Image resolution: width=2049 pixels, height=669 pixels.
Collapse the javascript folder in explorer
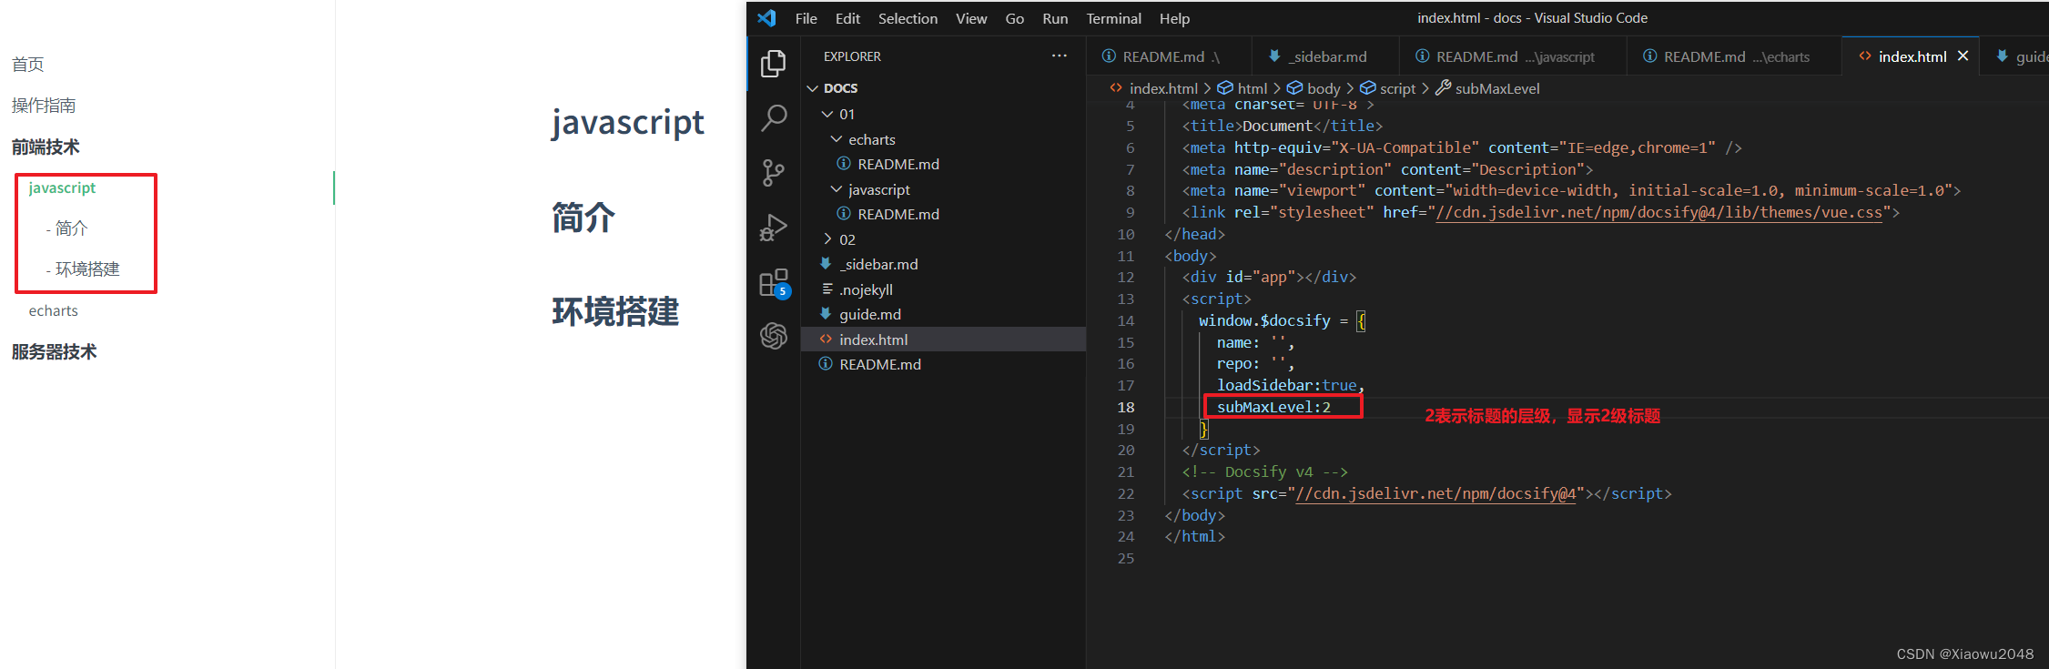click(837, 189)
